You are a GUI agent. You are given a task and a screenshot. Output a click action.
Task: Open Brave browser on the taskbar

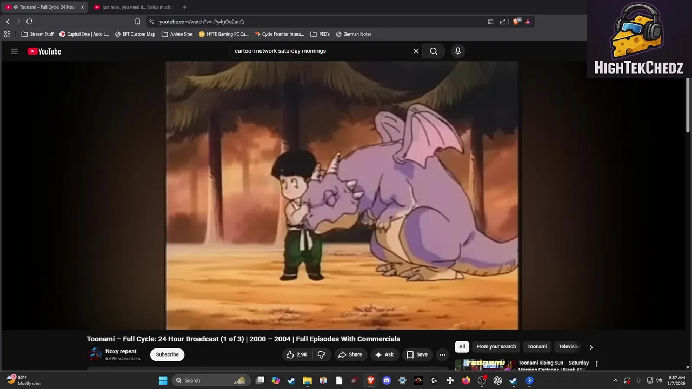pyautogui.click(x=370, y=380)
